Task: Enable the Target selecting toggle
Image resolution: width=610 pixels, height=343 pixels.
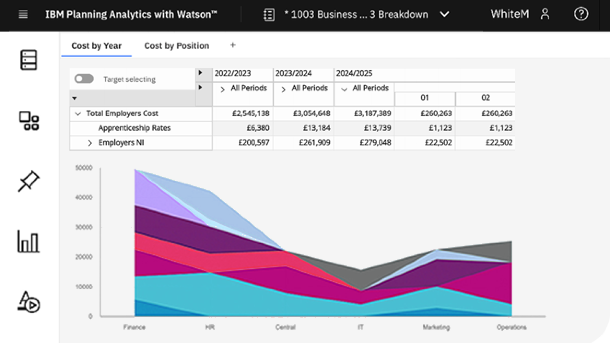Action: [84, 78]
